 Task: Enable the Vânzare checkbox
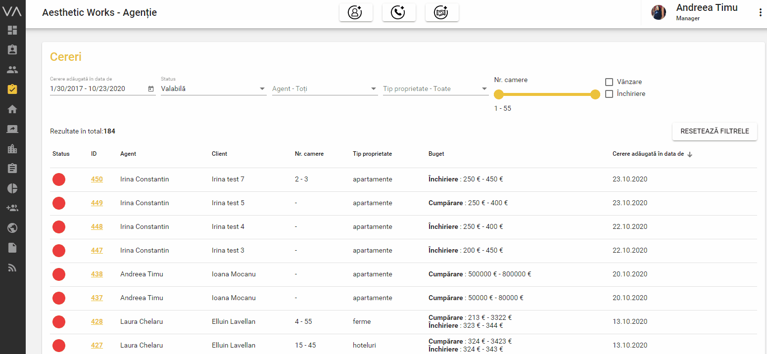point(609,82)
